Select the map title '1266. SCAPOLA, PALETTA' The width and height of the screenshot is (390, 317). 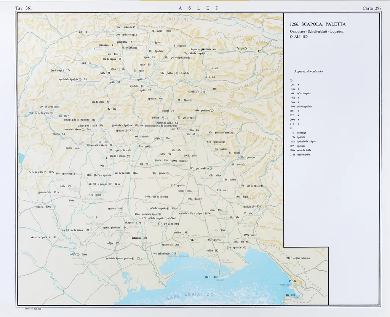click(x=318, y=24)
